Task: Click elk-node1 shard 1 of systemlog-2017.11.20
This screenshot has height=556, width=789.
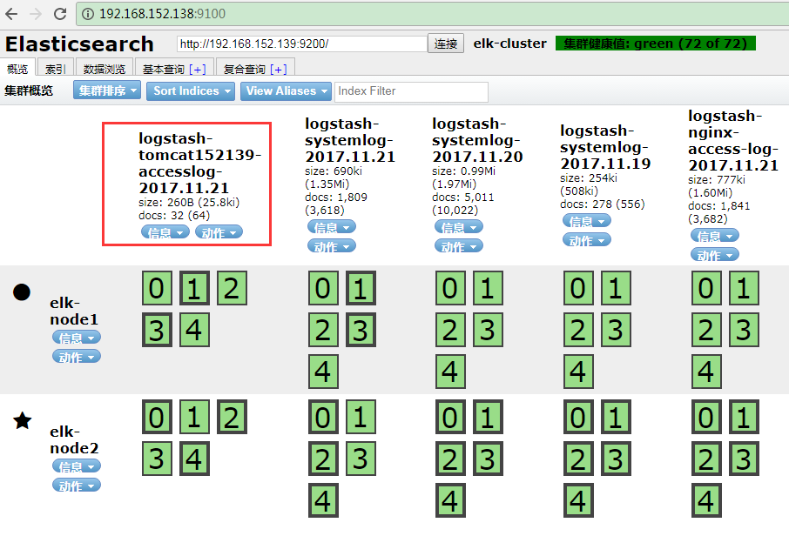Action: [x=488, y=288]
